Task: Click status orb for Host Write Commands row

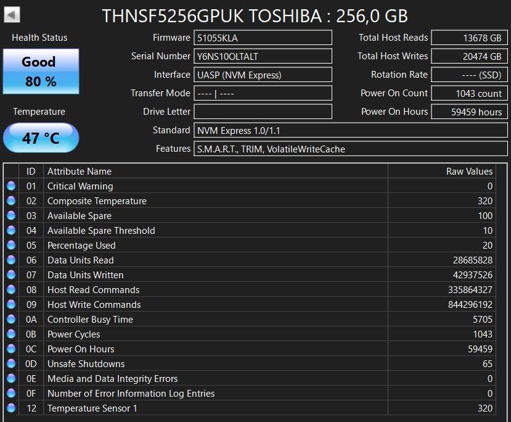Action: [11, 304]
